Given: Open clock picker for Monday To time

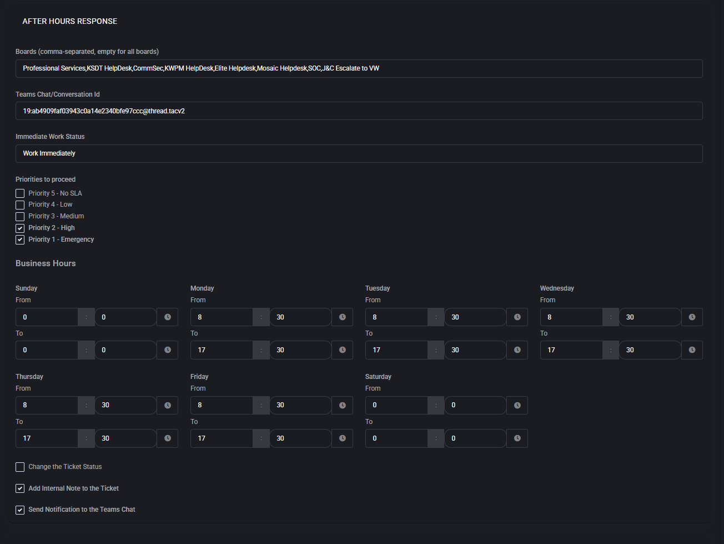Looking at the screenshot, I should click(342, 350).
